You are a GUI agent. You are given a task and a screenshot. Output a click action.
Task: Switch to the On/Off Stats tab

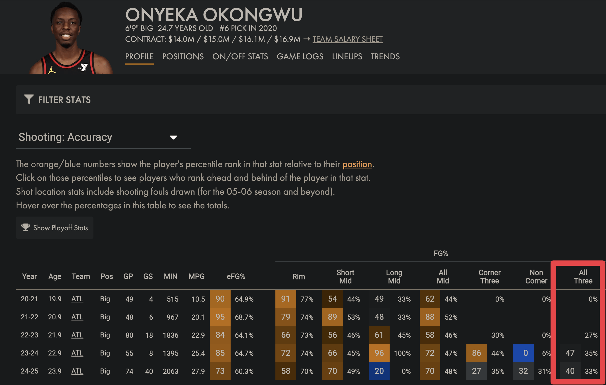point(240,57)
